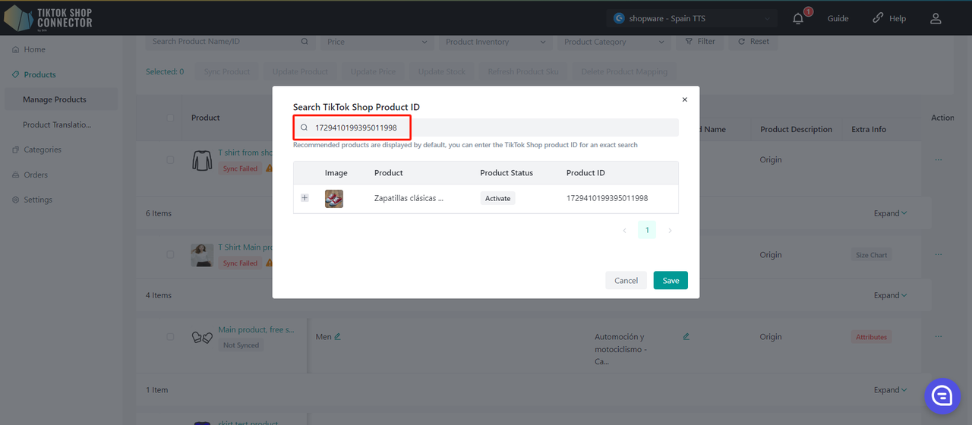Viewport: 972px width, 425px height.
Task: Click the TikTok Shop Connector logo
Action: click(49, 18)
